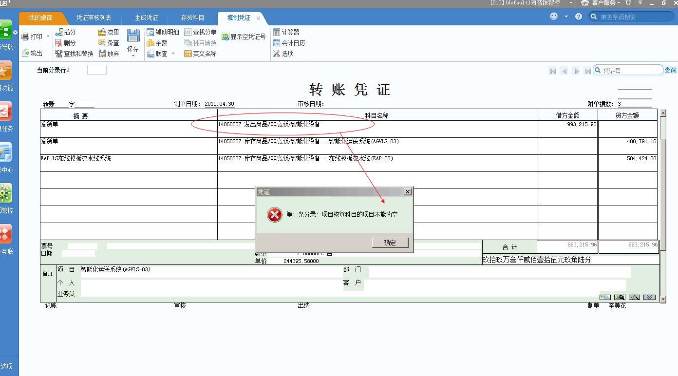Abandon the voucher with 放弃

click(x=109, y=54)
